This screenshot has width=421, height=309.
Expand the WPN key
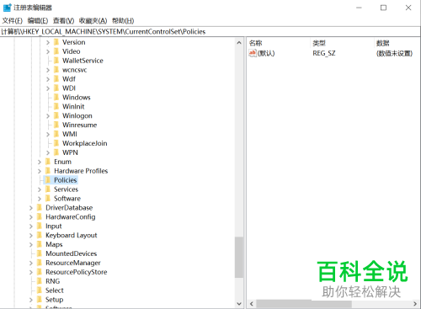tap(48, 152)
